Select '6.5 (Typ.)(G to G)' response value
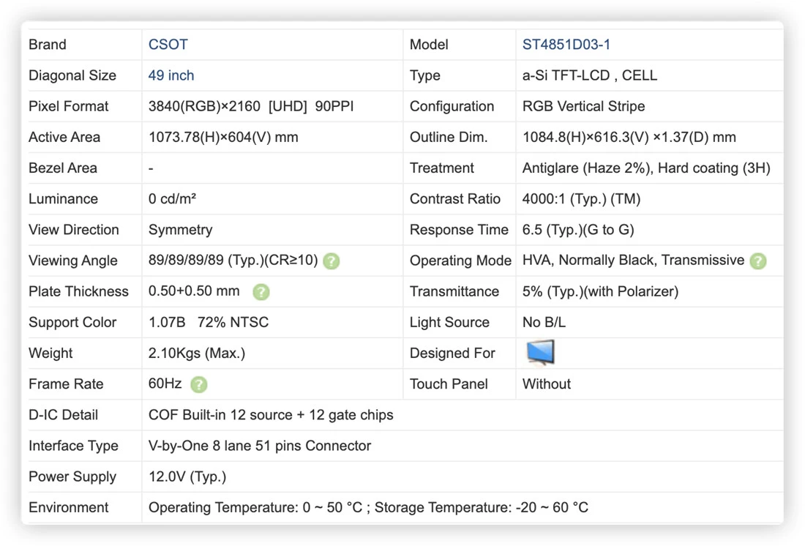 tap(578, 230)
